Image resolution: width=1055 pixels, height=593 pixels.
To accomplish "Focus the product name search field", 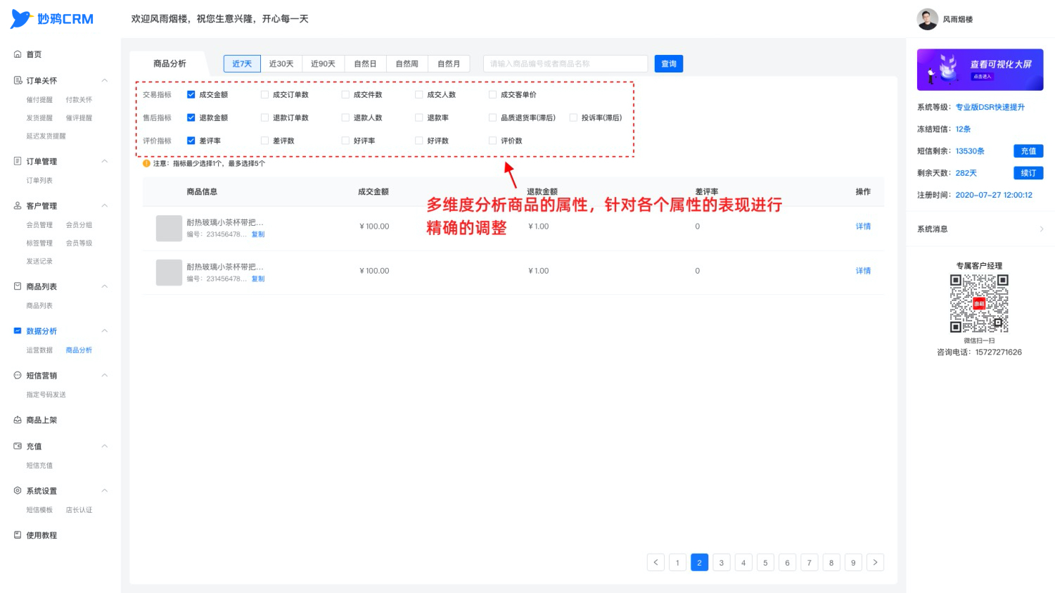I will coord(565,63).
